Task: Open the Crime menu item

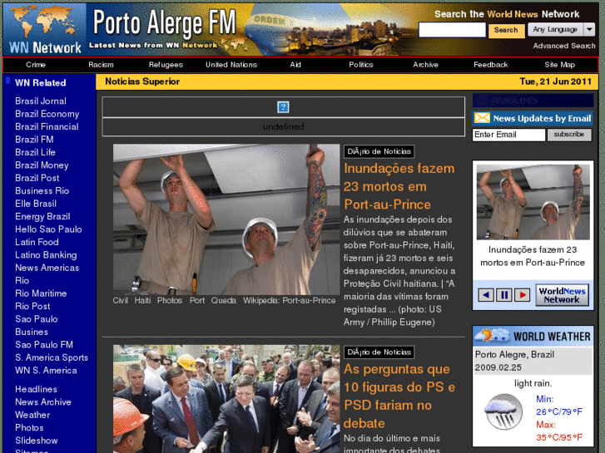Action: (36, 64)
